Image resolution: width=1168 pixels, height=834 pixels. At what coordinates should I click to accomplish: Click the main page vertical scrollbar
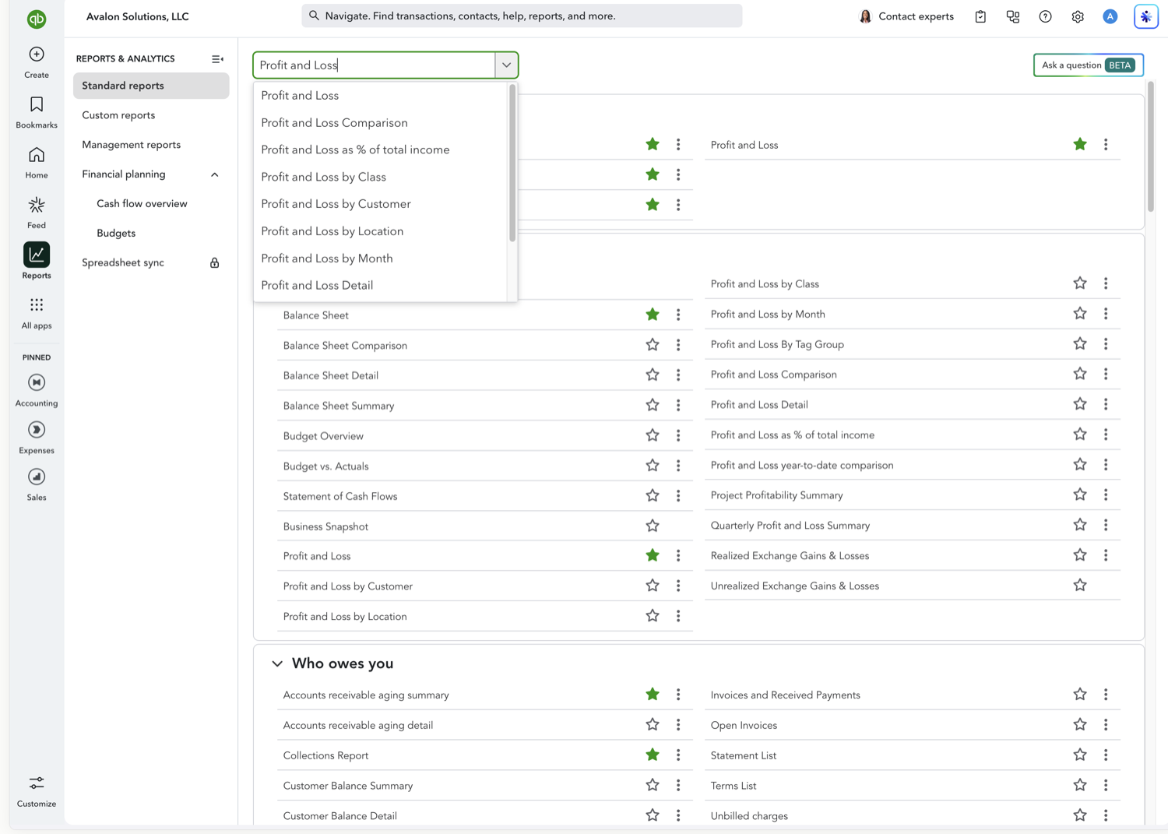1151,146
